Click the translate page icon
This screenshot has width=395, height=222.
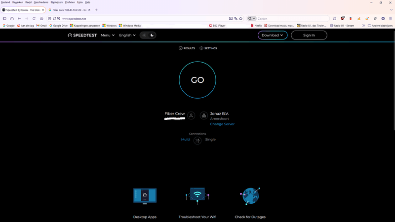(236, 19)
